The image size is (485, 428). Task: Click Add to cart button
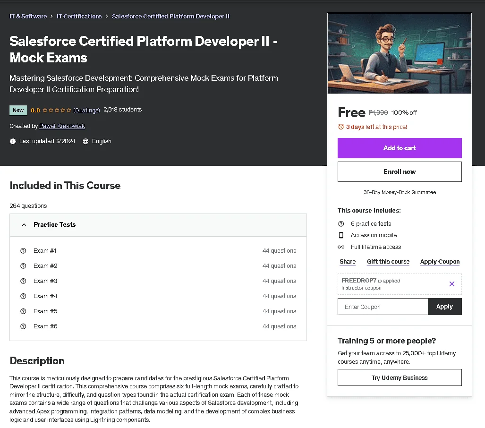point(400,148)
